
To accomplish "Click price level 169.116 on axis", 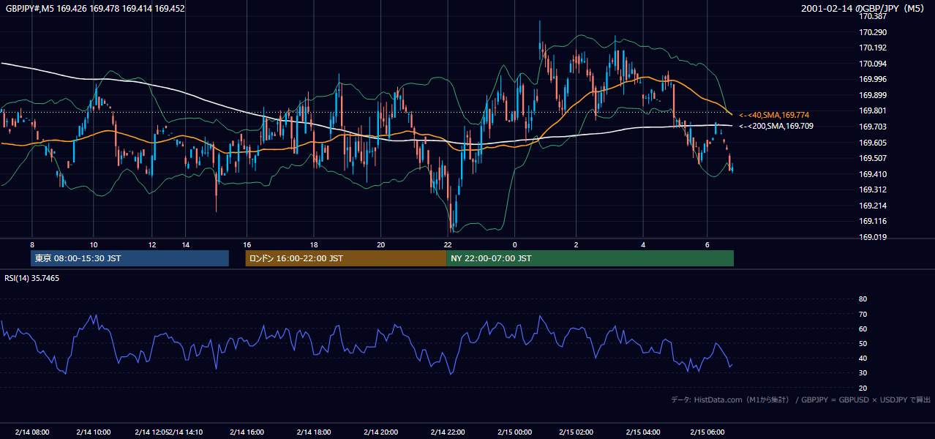I will coord(873,221).
